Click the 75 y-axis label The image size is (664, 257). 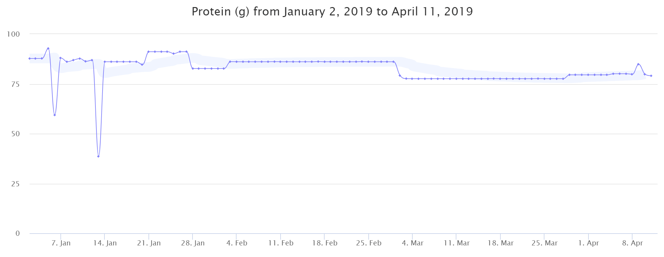tap(15, 84)
